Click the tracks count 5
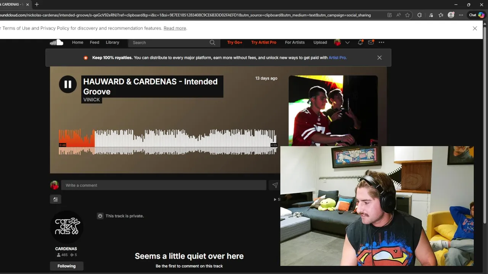The width and height of the screenshot is (488, 274). [74, 255]
